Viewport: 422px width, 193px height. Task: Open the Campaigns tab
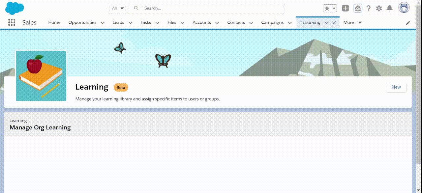[x=272, y=22]
